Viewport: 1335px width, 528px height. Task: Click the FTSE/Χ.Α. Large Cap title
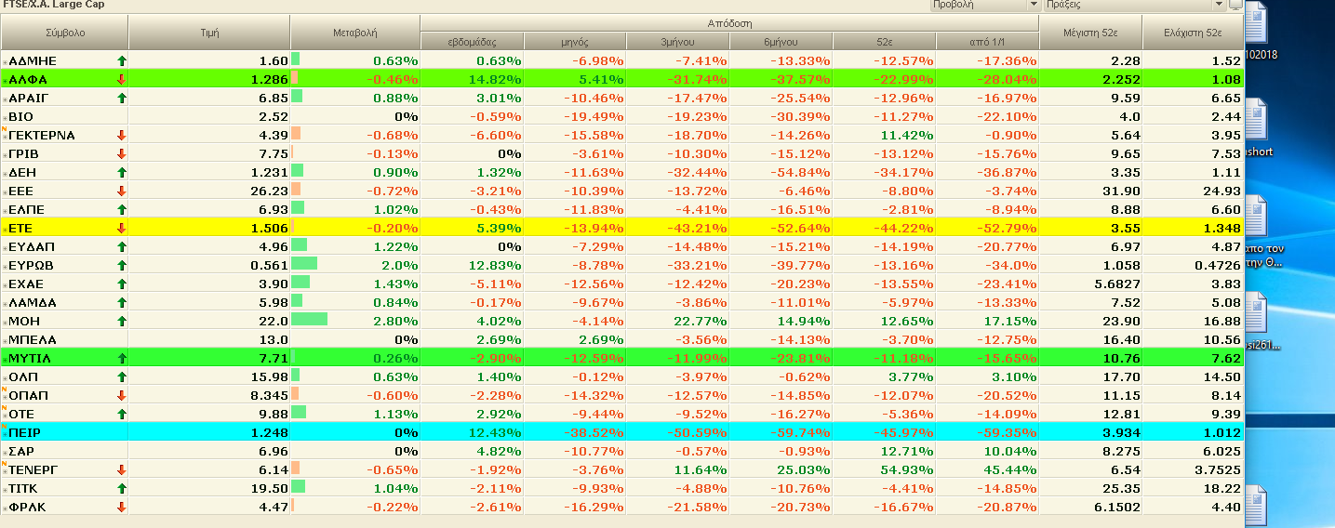point(53,5)
